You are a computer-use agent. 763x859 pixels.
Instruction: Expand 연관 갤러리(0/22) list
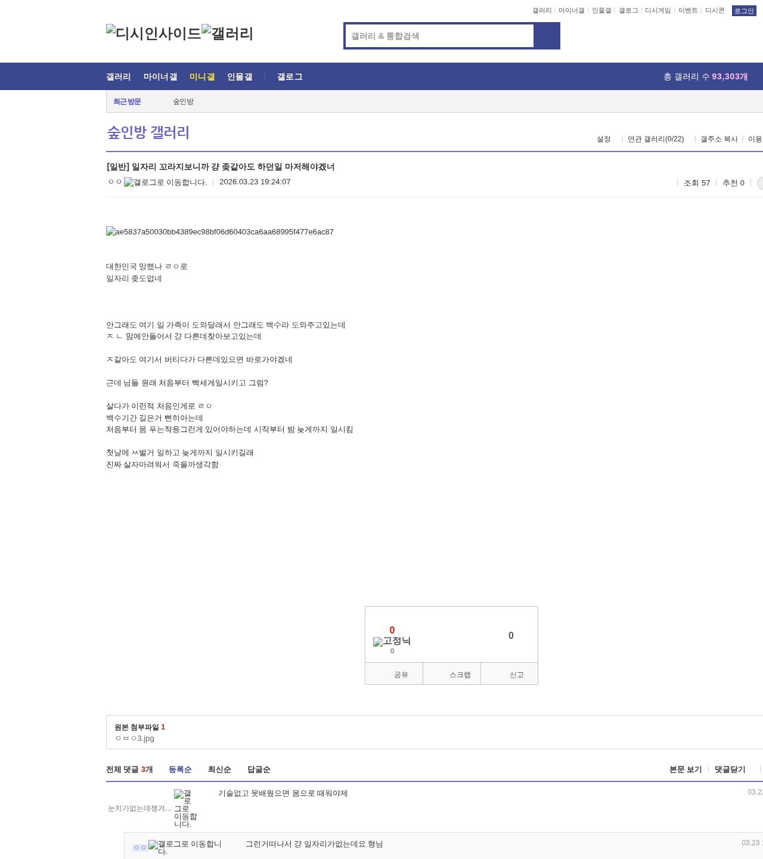tap(656, 139)
